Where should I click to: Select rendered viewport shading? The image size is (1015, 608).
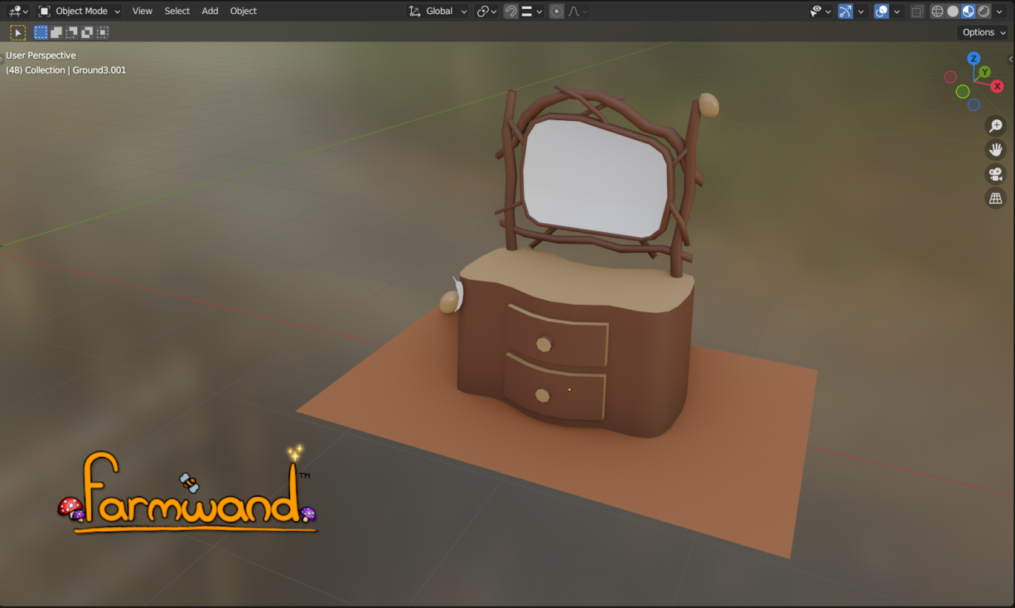pyautogui.click(x=984, y=11)
